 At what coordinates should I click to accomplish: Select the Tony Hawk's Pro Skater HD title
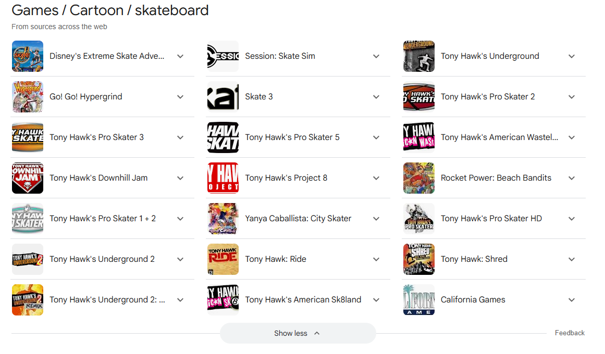click(491, 219)
